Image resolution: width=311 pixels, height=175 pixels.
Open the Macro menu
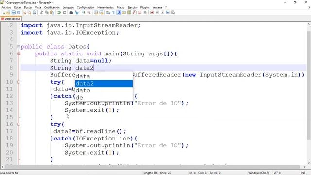(x=121, y=7)
